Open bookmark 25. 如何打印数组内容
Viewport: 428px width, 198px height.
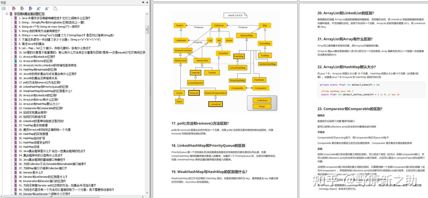pyautogui.click(x=33, y=117)
